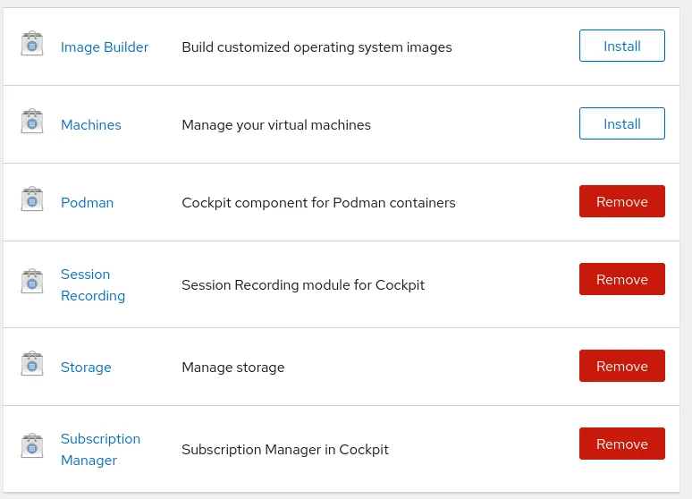Install the Machines application

[621, 124]
